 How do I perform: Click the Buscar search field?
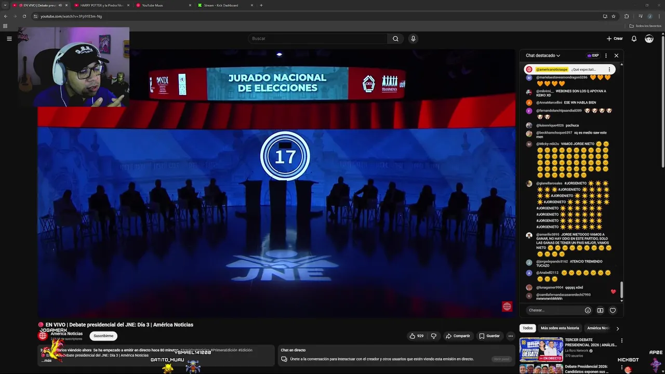pos(317,38)
